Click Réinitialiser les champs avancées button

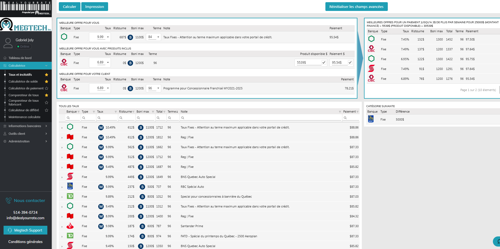pos(356,7)
